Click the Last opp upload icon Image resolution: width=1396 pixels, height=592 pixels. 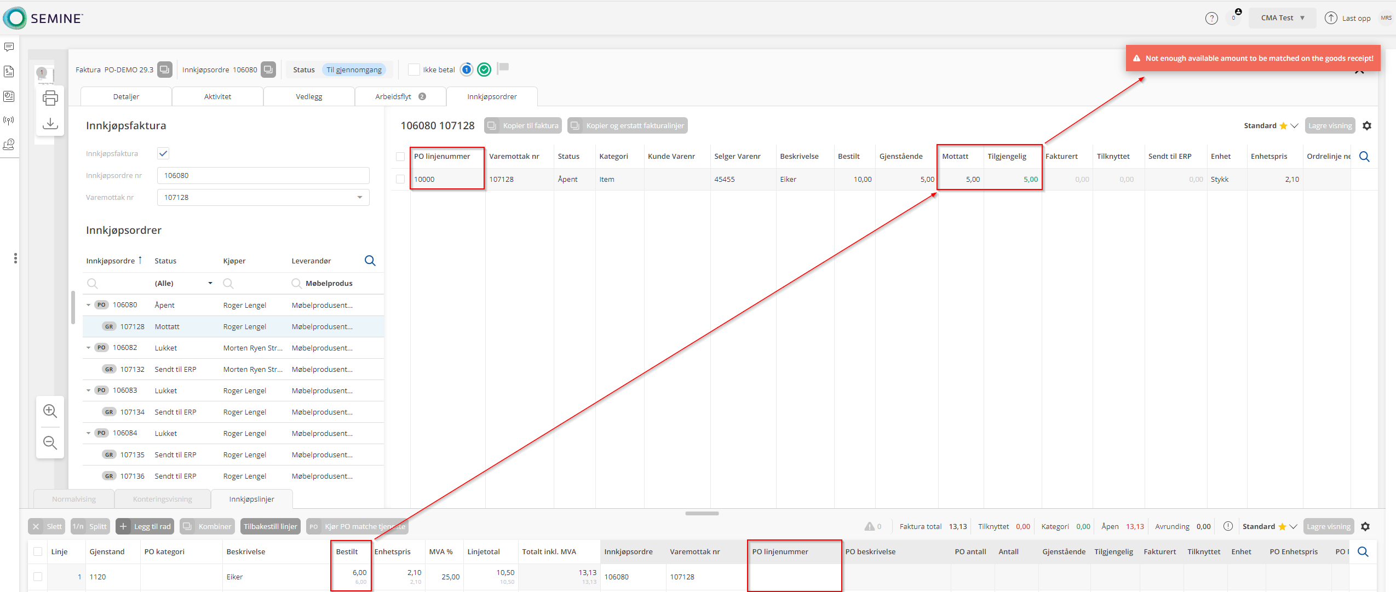[x=1330, y=18]
